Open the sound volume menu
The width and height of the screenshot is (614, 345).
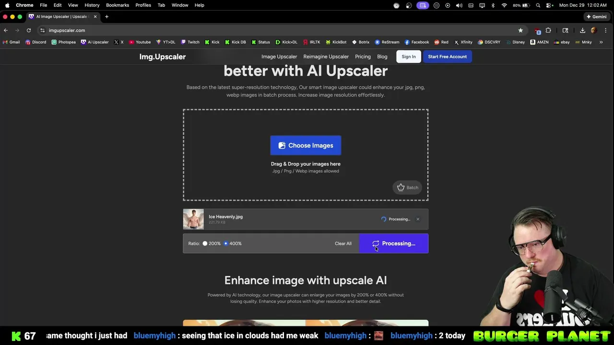coord(459,5)
